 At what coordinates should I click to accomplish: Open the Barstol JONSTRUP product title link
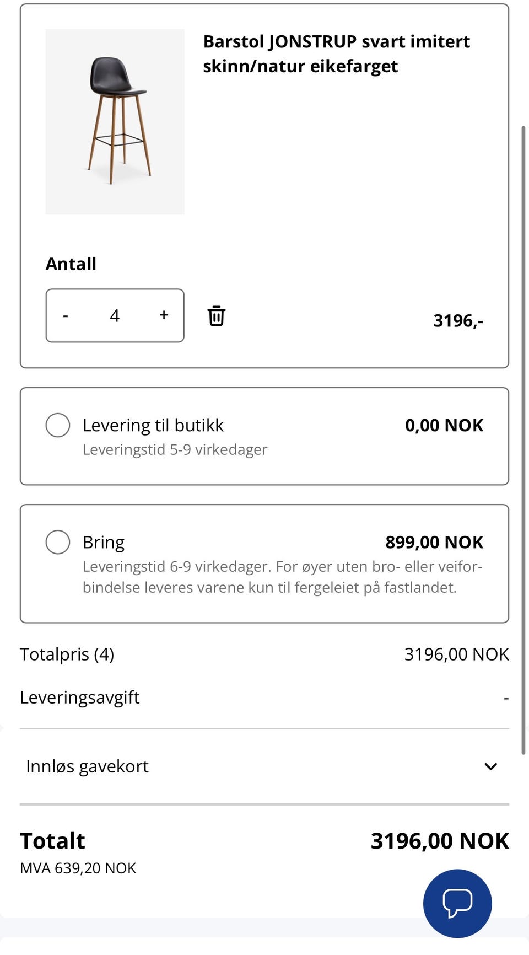[x=337, y=53]
